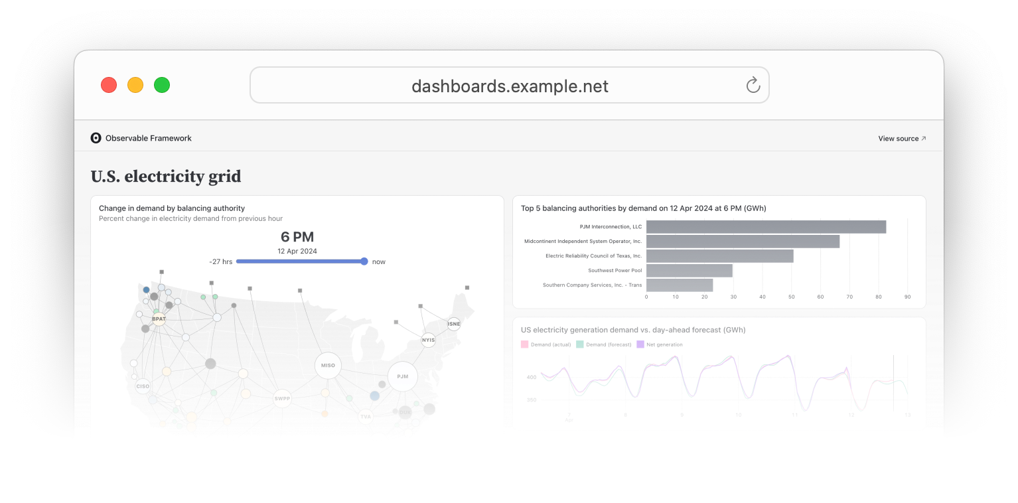Click the U.S. electricity grid heading
Image resolution: width=1018 pixels, height=503 pixels.
[165, 176]
